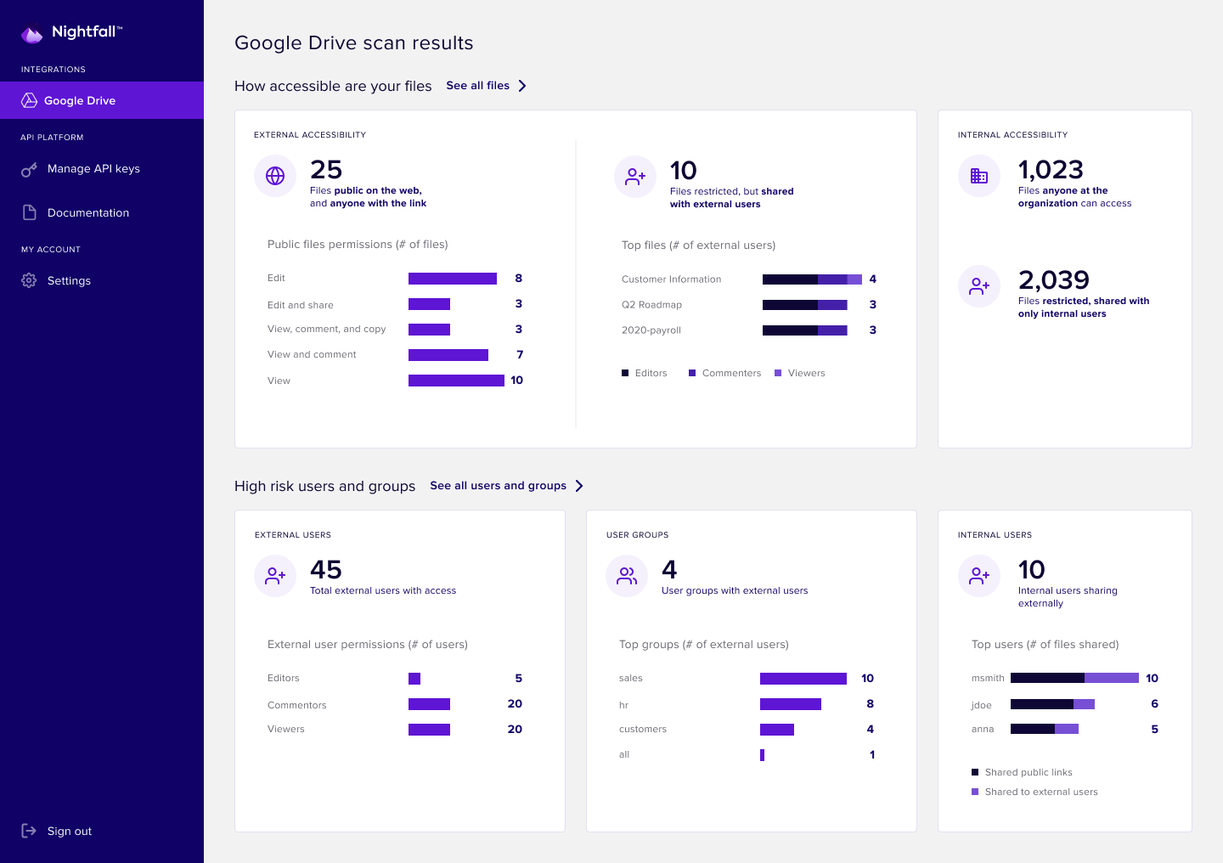Select Google Drive under Integrations
Screen dimensions: 1223x863
coord(81,100)
